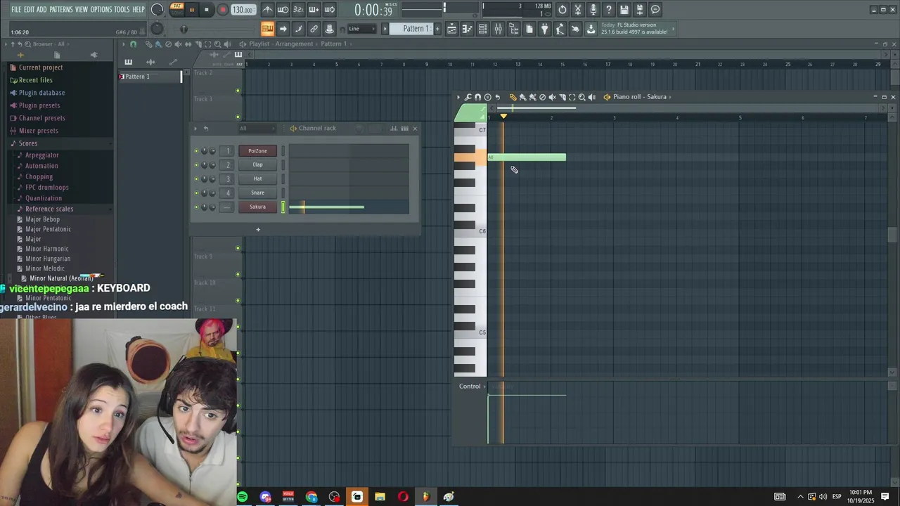Expand the Scores folder in Browser
The width and height of the screenshot is (900, 506).
point(28,143)
